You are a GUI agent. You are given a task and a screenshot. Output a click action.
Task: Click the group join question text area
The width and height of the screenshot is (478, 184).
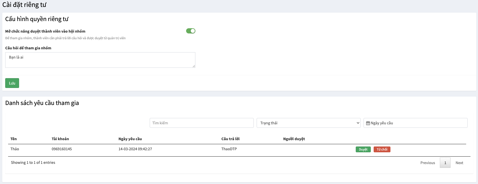(100, 60)
